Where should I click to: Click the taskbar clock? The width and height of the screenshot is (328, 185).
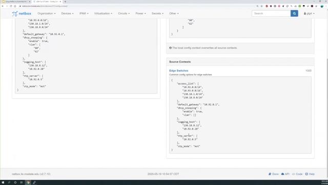(x=324, y=182)
